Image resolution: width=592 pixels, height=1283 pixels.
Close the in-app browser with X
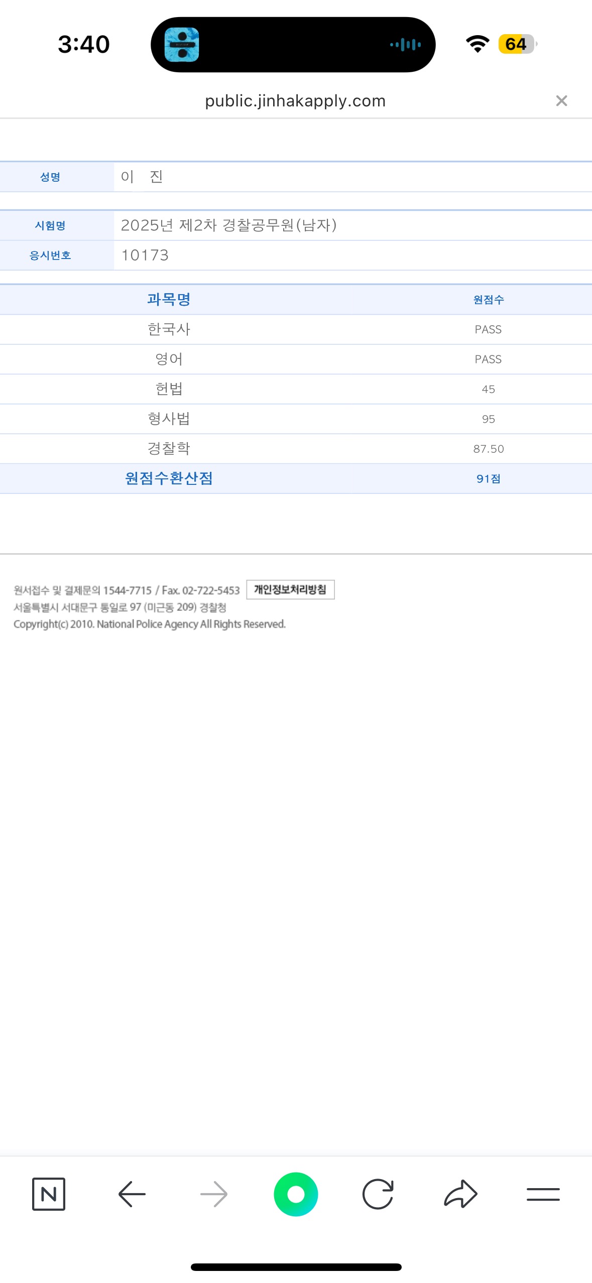(x=561, y=101)
